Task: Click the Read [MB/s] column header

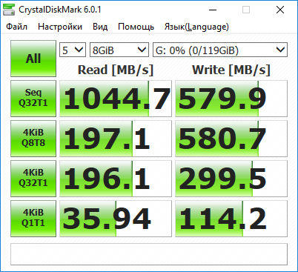Action: pyautogui.click(x=116, y=70)
